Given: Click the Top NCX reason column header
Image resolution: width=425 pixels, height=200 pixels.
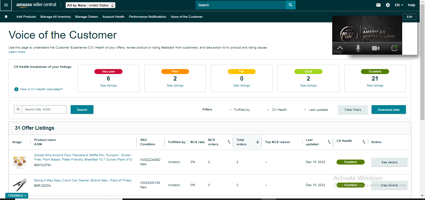Looking at the screenshot, I should pyautogui.click(x=277, y=142).
